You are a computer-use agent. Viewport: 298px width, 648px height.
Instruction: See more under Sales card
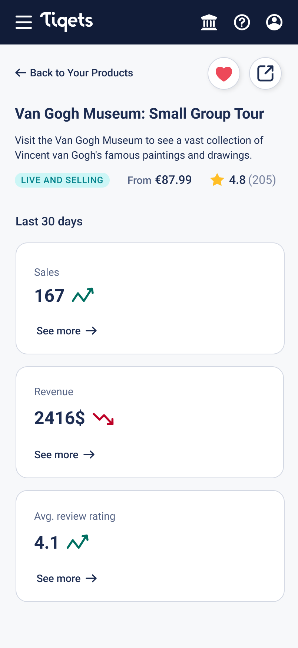[67, 331]
